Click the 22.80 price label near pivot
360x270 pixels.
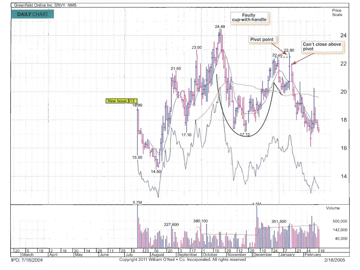point(289,50)
